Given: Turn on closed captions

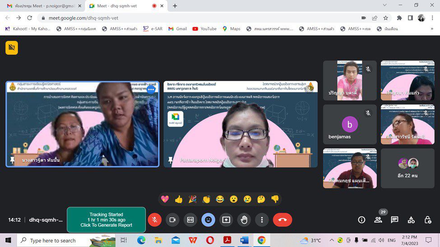Looking at the screenshot, I should pos(190,220).
